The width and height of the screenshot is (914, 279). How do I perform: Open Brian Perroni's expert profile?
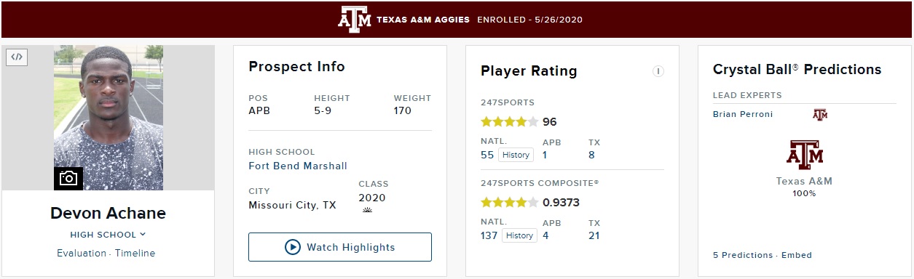click(x=743, y=114)
